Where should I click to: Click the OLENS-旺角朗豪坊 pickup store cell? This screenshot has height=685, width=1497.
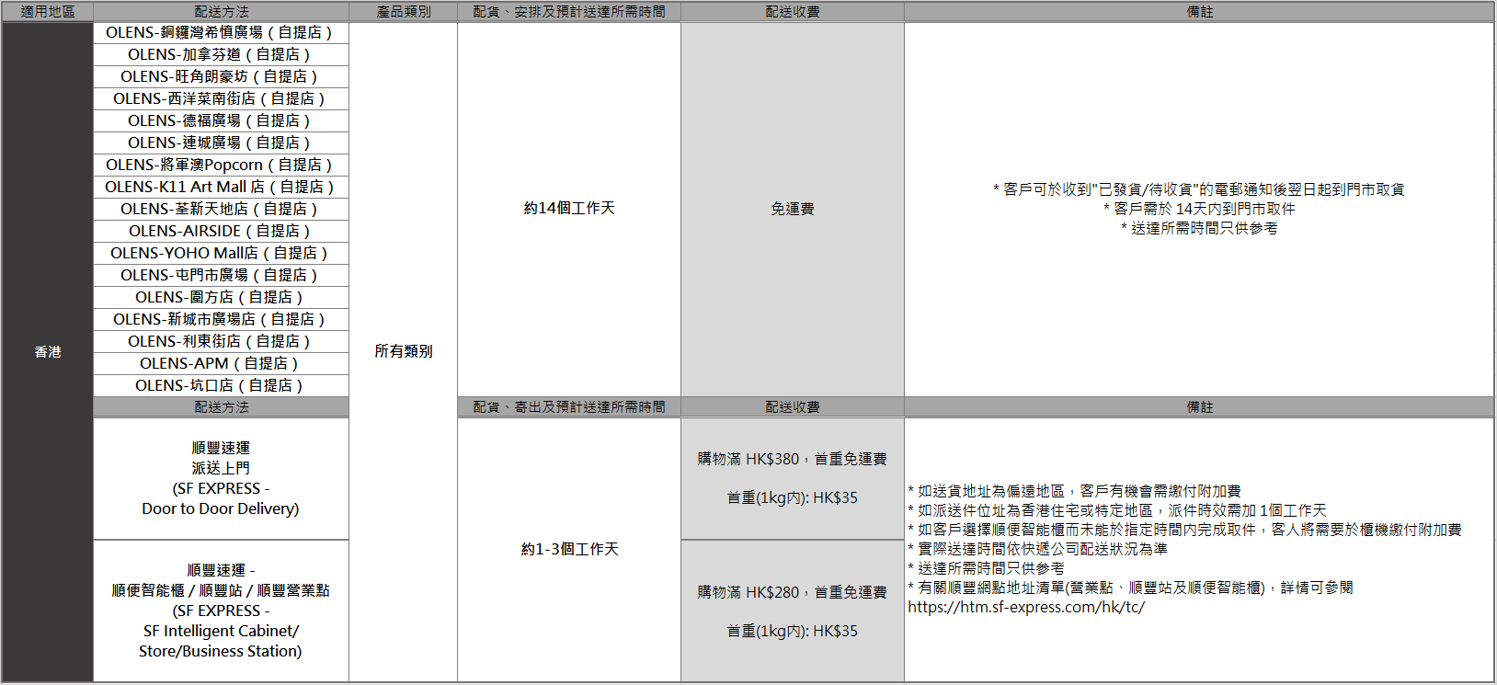[221, 76]
